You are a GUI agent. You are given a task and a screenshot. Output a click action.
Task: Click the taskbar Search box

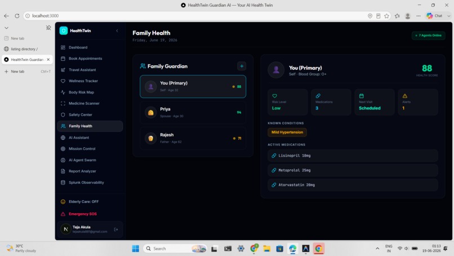175,249
